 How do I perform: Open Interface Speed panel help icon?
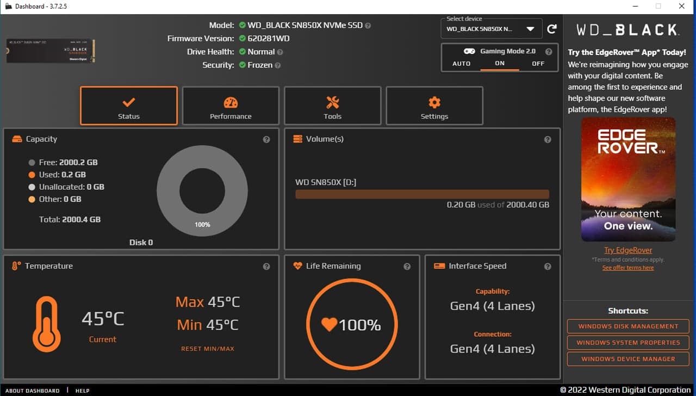[x=548, y=267]
